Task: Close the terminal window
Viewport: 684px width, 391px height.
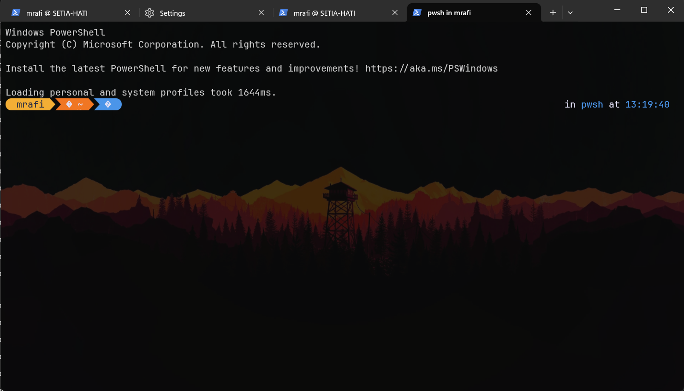Action: pyautogui.click(x=671, y=10)
